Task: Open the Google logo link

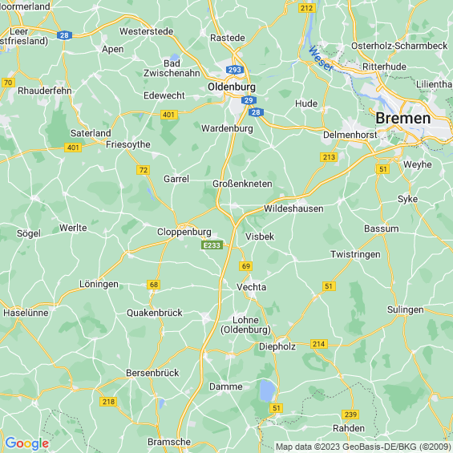Action: click(x=27, y=443)
